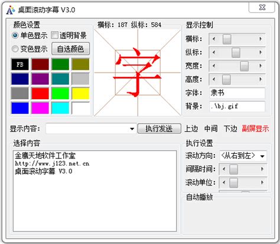
Task: Click the 上边 position link
Action: click(191, 129)
